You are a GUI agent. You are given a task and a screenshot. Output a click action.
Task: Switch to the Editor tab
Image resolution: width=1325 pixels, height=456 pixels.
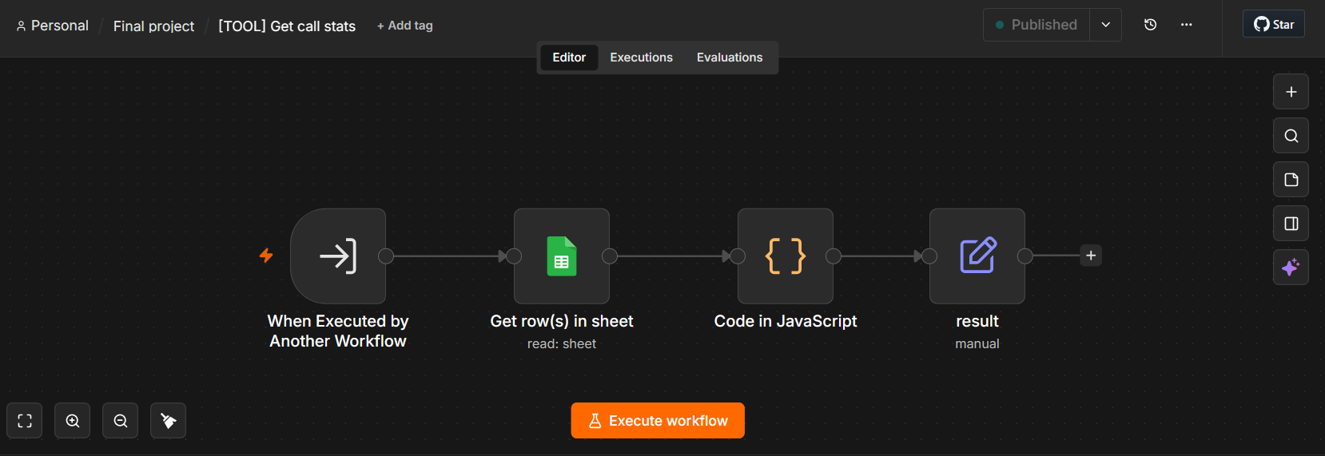coord(569,57)
